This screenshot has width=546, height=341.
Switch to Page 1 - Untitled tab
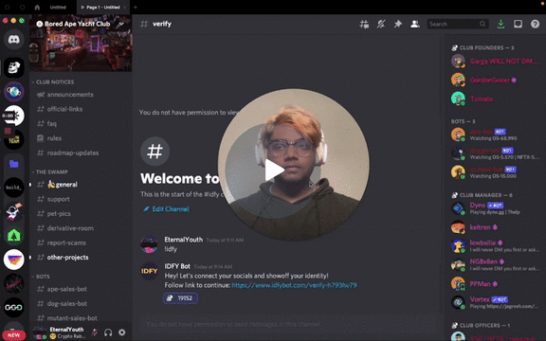pos(102,7)
